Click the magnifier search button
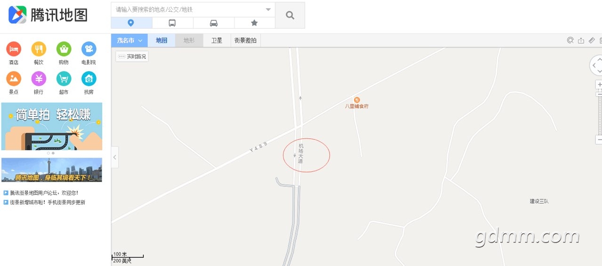Viewport: 602px width, 266px height. click(290, 15)
